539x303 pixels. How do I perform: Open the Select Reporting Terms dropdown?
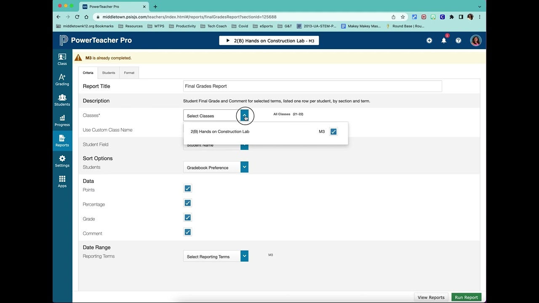[216, 256]
